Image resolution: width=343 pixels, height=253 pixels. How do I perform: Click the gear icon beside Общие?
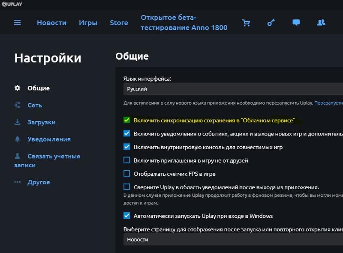click(18, 88)
